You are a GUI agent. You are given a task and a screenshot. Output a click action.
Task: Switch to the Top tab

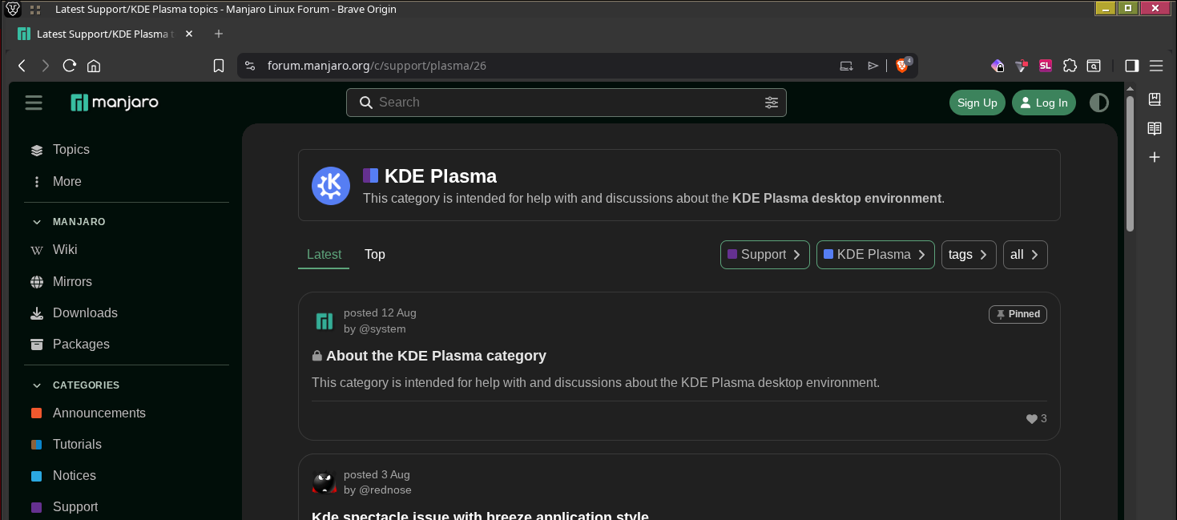pyautogui.click(x=375, y=255)
